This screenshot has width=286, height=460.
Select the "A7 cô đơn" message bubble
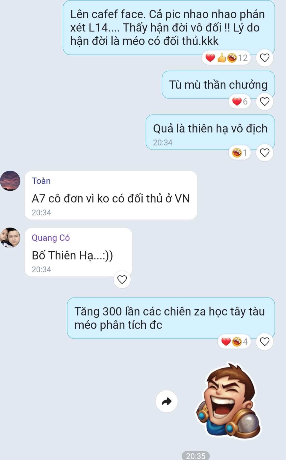click(111, 195)
